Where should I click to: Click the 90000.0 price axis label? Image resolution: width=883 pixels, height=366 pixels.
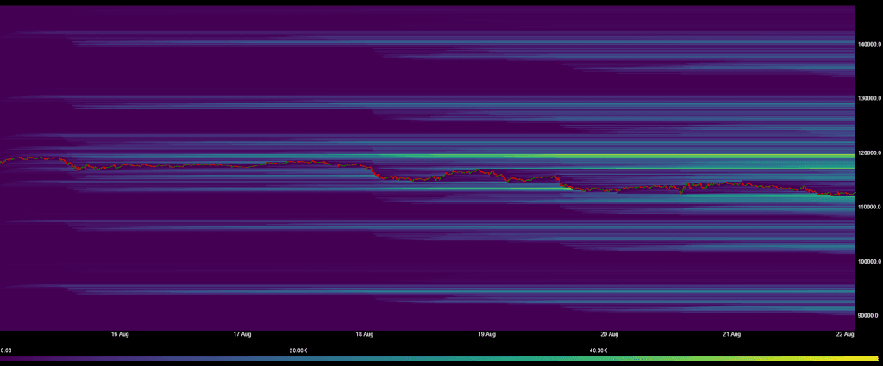coord(869,316)
